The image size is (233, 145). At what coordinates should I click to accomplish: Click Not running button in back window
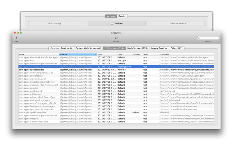(54, 23)
